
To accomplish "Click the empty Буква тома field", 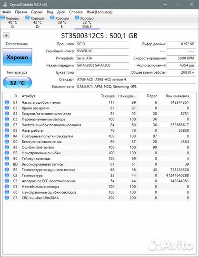I will point(102,72).
